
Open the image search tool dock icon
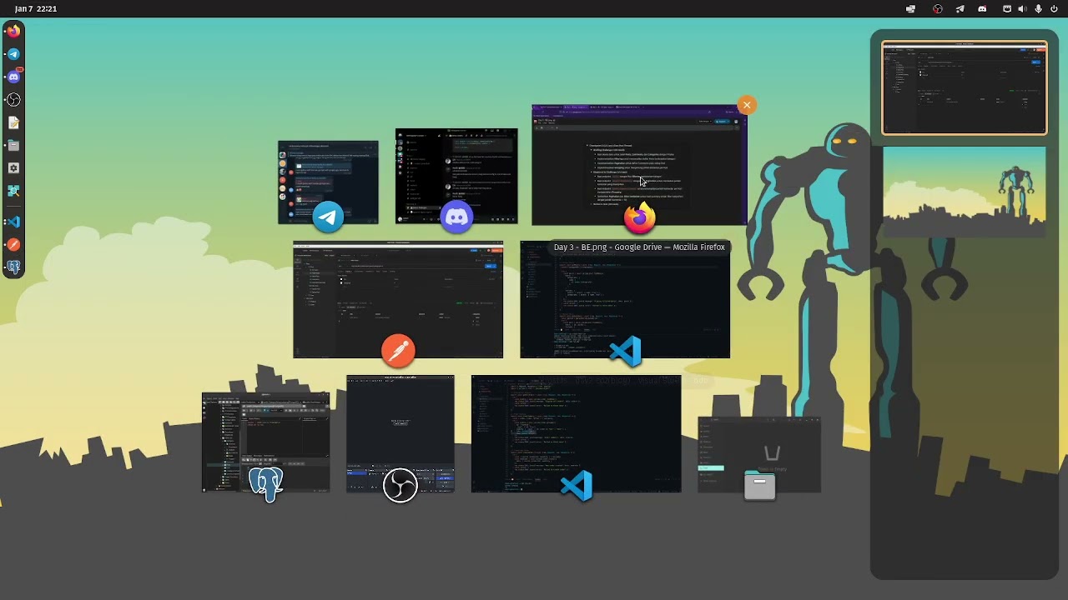pos(13,192)
